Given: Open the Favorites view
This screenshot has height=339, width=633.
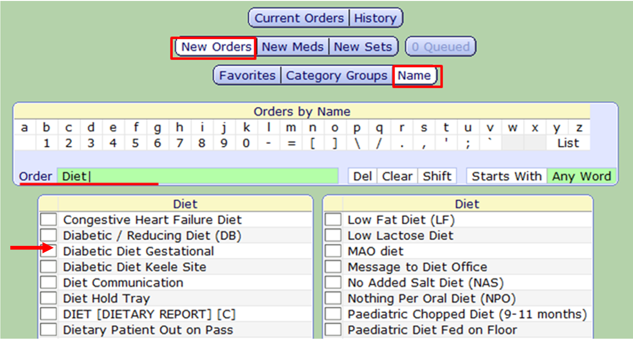Looking at the screenshot, I should tap(246, 75).
